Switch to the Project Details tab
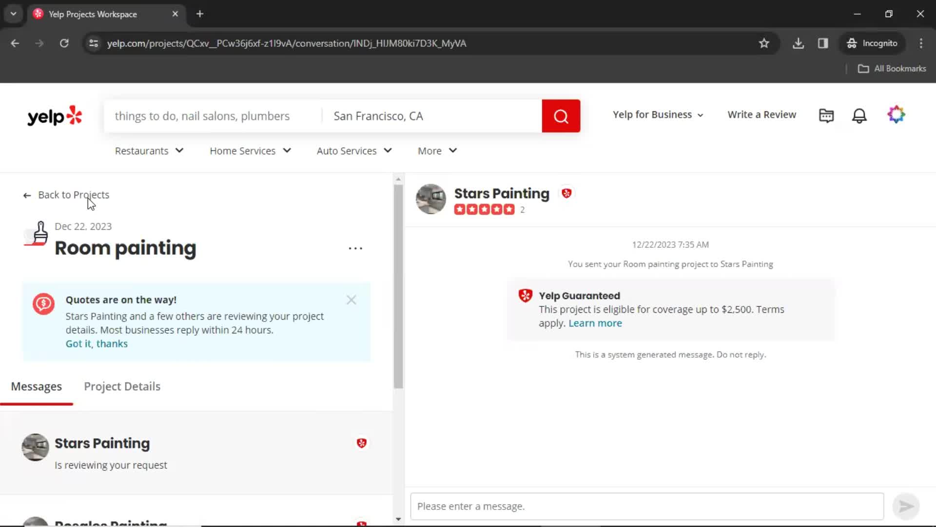The image size is (936, 527). tap(122, 386)
